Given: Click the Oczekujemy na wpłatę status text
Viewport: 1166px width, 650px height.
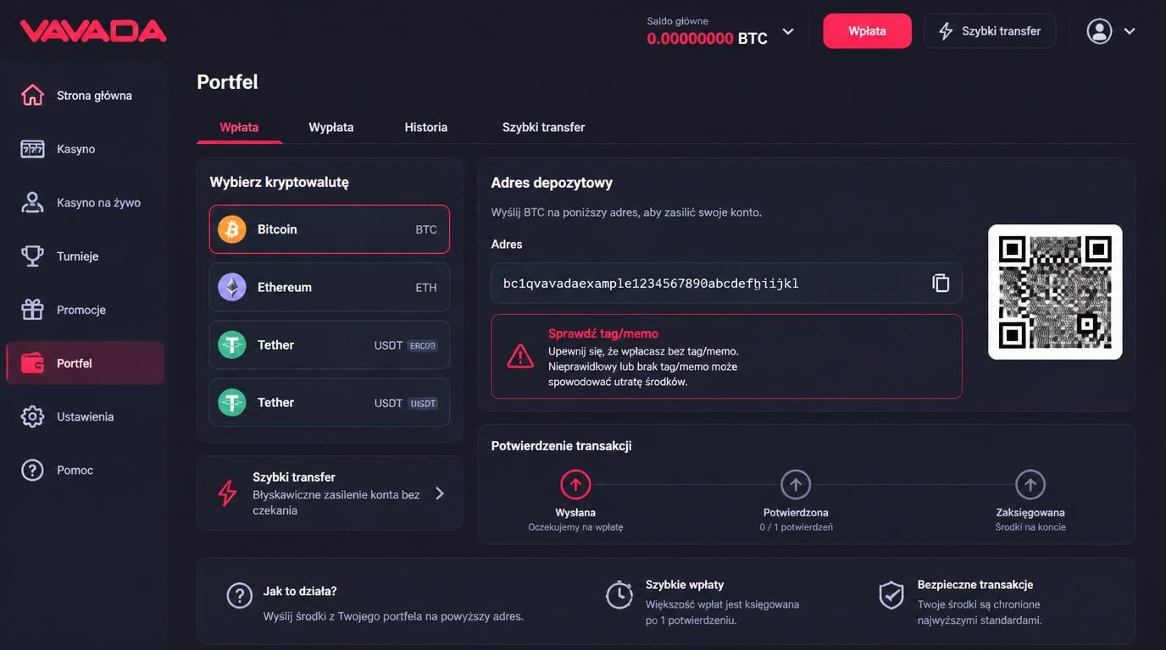Looking at the screenshot, I should pos(575,527).
